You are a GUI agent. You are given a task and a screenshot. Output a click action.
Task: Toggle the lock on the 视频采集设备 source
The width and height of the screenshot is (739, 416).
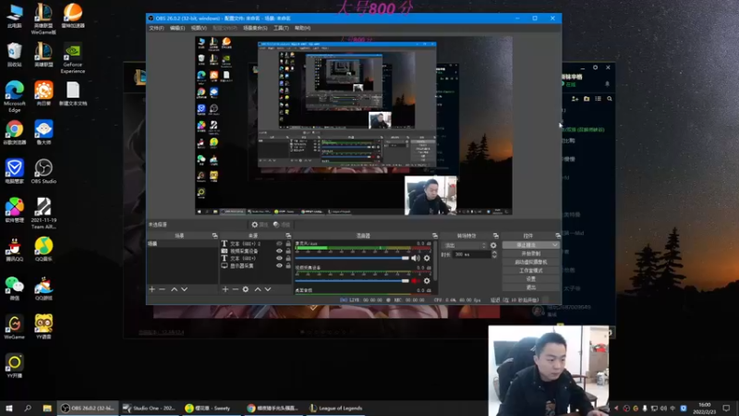click(288, 251)
